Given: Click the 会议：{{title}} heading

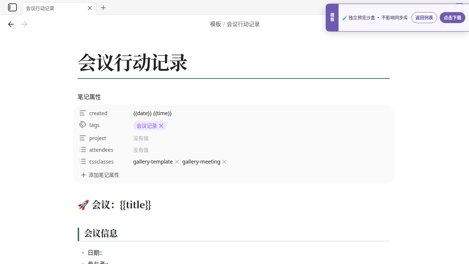Looking at the screenshot, I should (114, 205).
